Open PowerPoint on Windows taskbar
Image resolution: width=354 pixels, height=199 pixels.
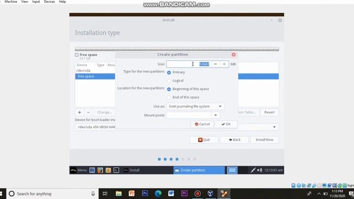point(132,193)
